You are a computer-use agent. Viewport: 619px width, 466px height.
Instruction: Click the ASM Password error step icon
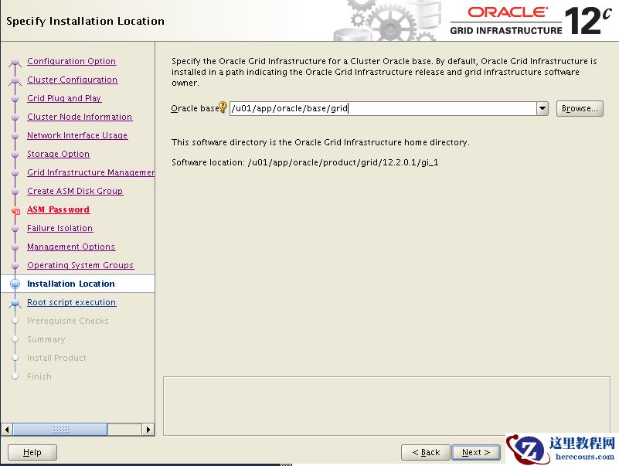pos(15,210)
